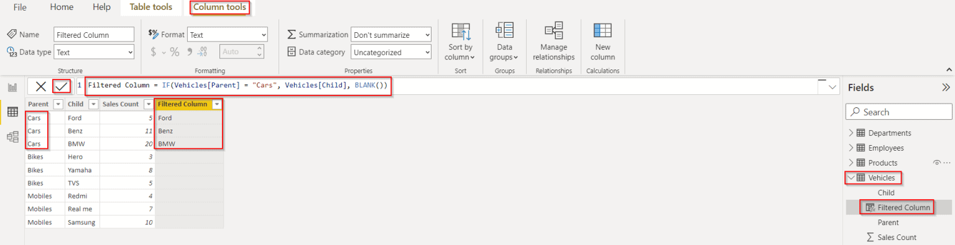Apply currency format with dollar icon

tap(154, 52)
